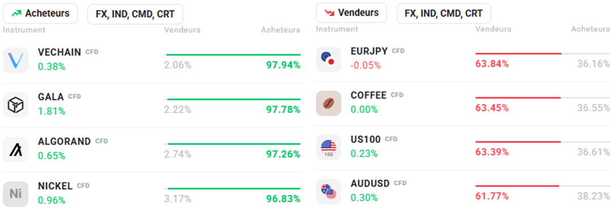Screen dimensions: 614x209
Task: Expand left FX, IND, CMD, CRT filter
Action: pos(135,15)
